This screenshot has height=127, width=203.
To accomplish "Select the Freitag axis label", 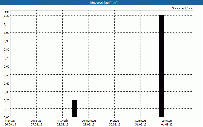I will pos(114,121).
